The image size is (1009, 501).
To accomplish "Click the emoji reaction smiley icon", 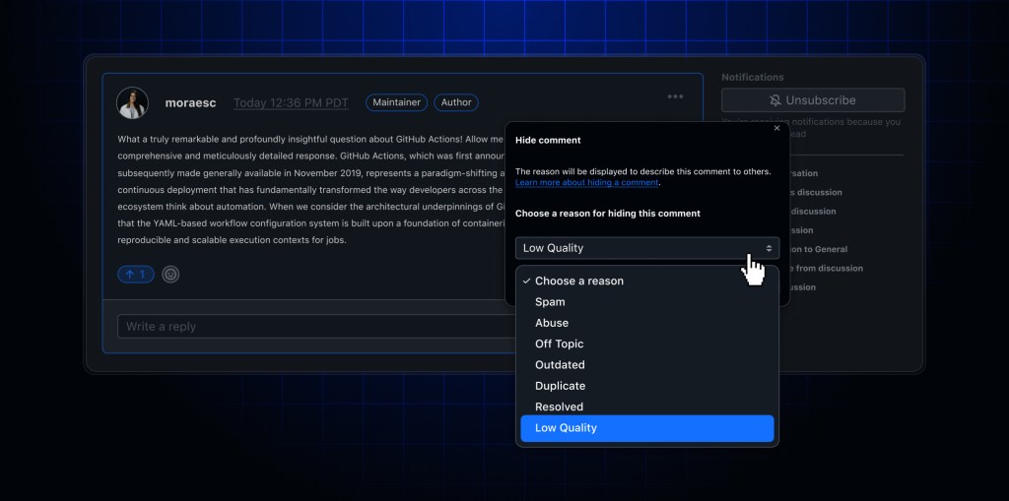I will coord(170,275).
